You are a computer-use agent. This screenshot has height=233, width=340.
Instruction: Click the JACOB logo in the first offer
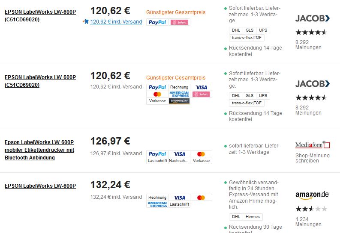click(313, 18)
